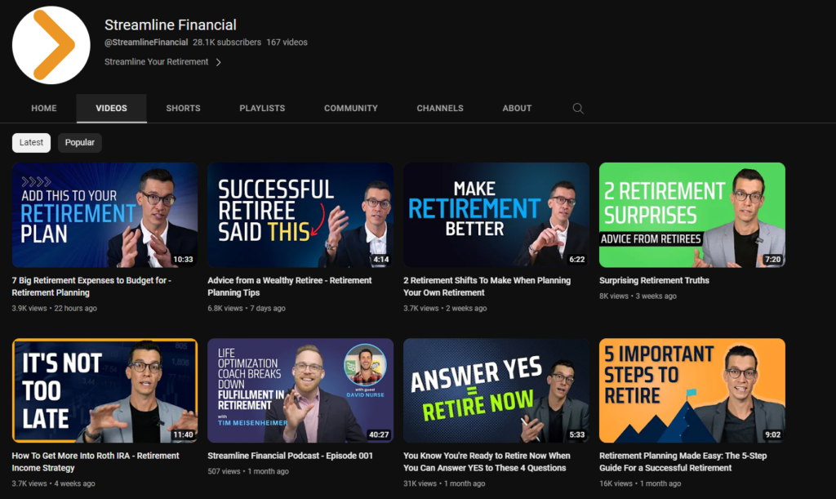Sort videos by Popular chip
This screenshot has height=499, width=836.
coord(79,142)
